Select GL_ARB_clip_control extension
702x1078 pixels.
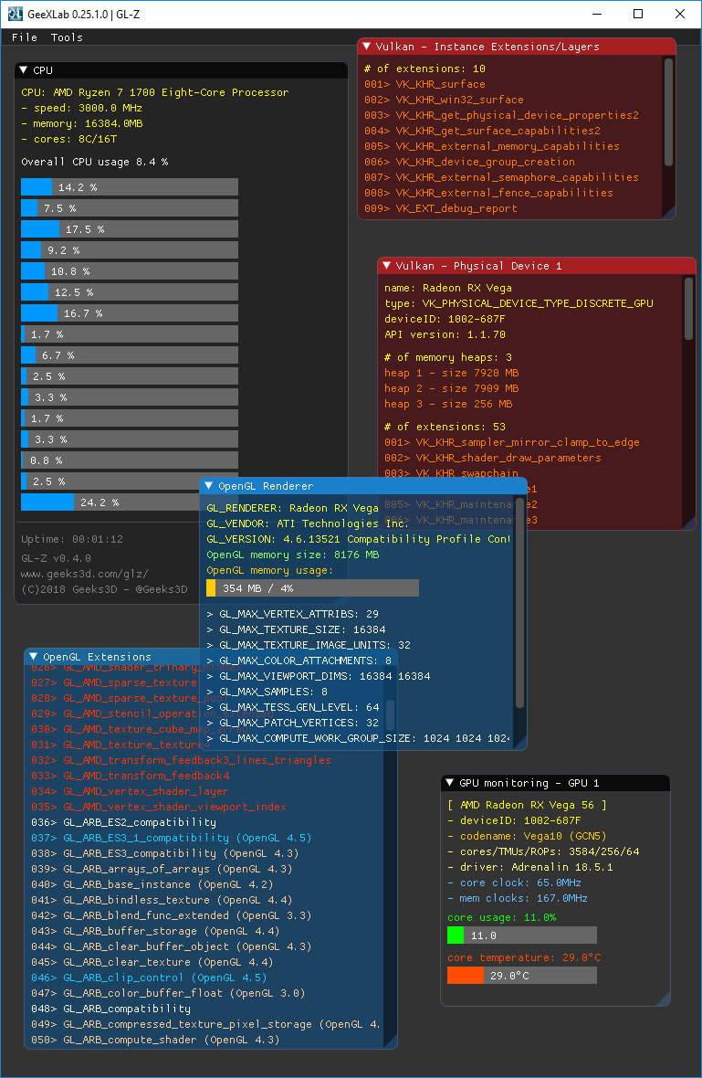pos(149,978)
